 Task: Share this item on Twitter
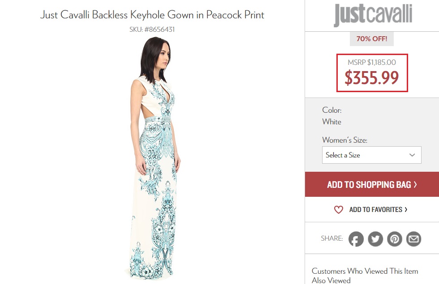click(x=375, y=239)
